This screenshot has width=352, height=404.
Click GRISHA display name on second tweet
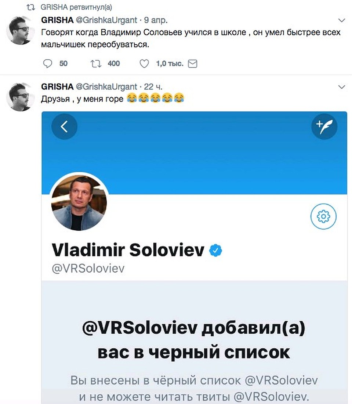(57, 87)
